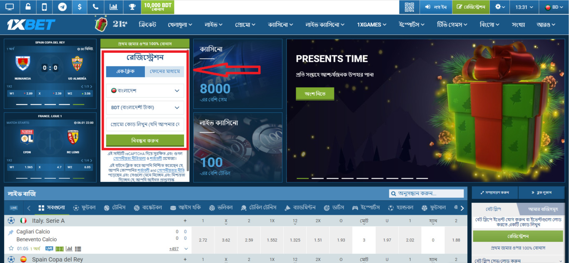This screenshot has width=569, height=263.
Task: Click the ক্যাসিনো 8000 games tile
Action: click(x=238, y=74)
